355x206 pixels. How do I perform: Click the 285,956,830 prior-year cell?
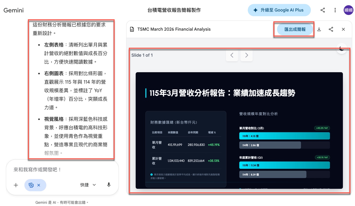click(196, 145)
